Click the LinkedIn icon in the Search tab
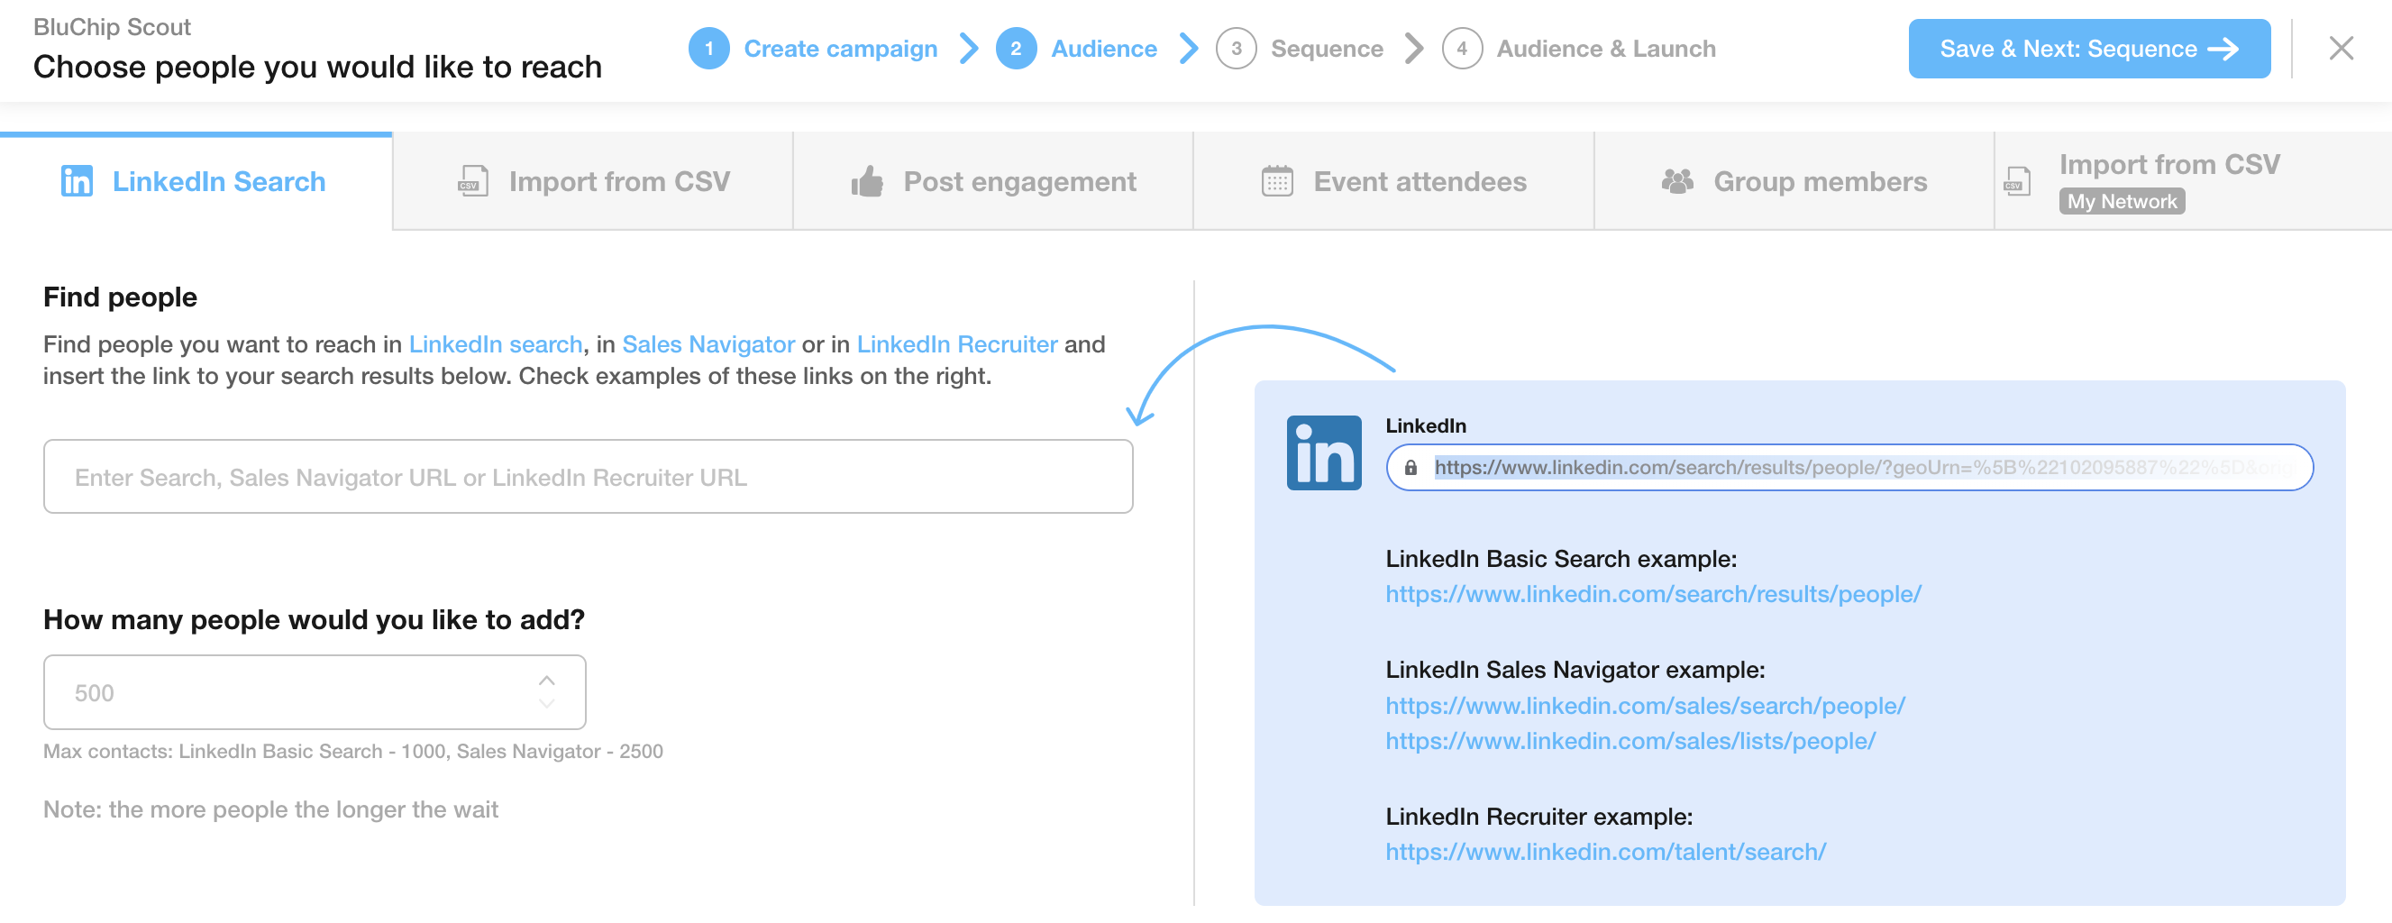The image size is (2392, 923). coord(76,181)
